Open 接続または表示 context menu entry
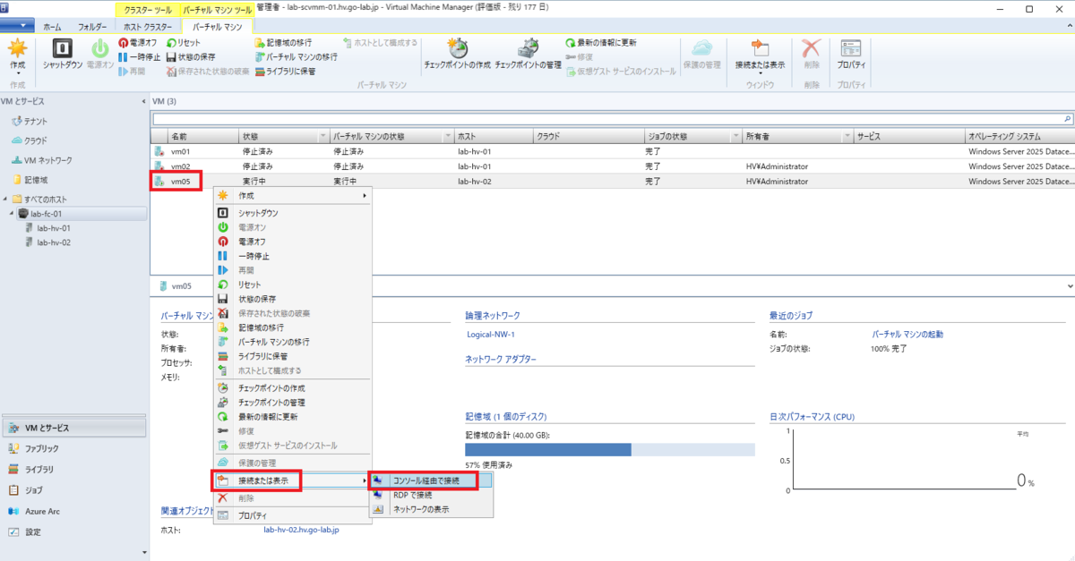 (292, 480)
